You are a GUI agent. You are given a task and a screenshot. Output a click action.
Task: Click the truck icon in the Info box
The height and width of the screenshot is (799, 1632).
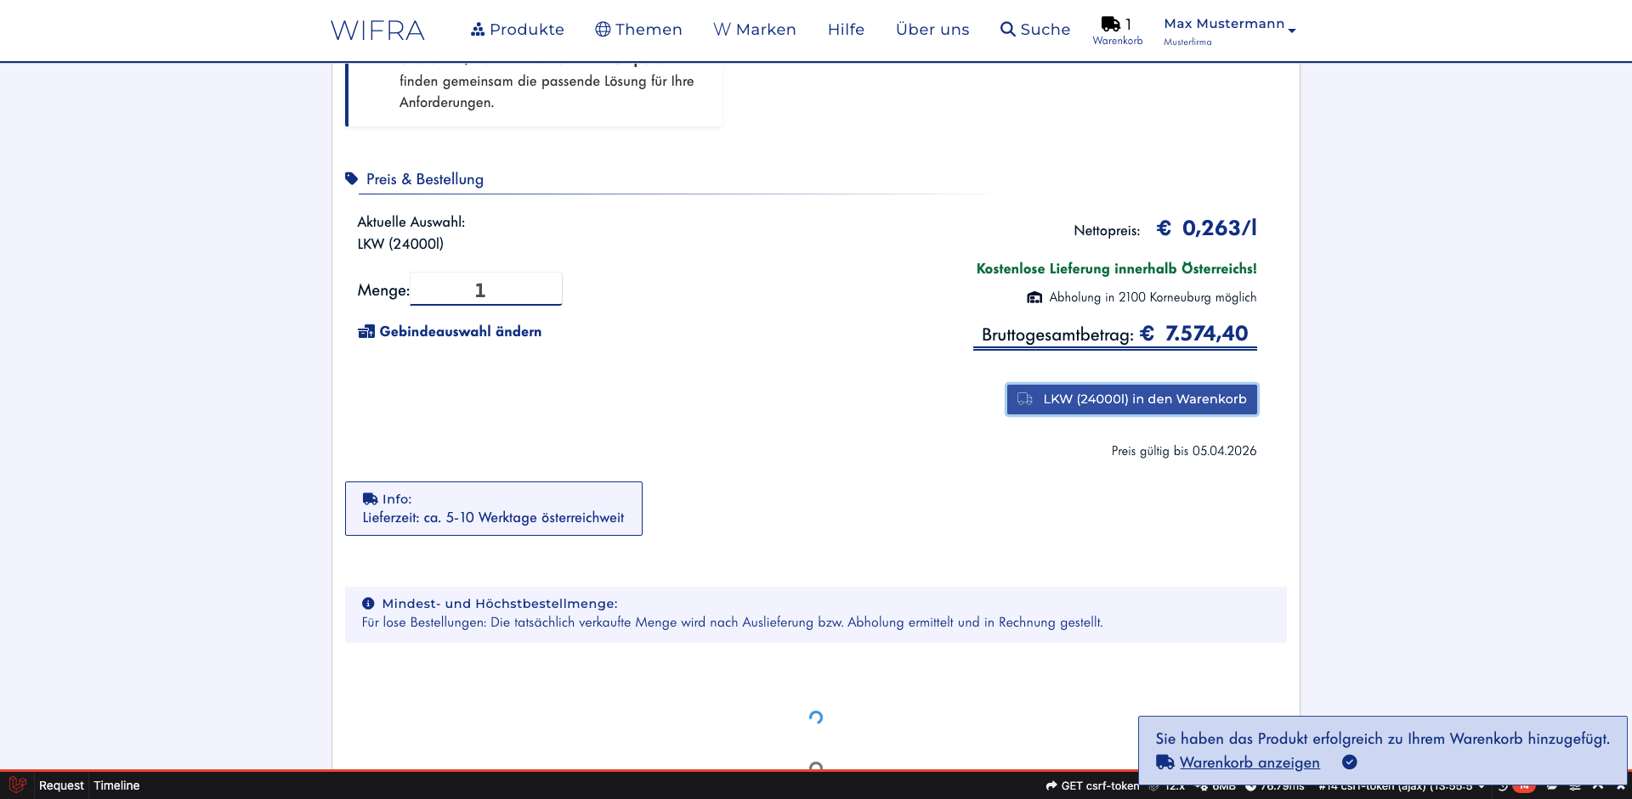point(370,499)
